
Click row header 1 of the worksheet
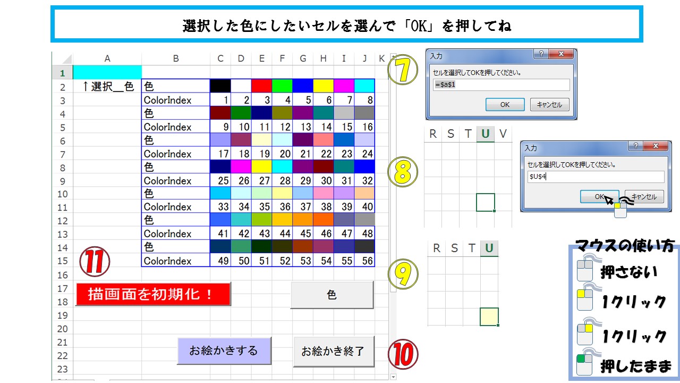[x=63, y=73]
